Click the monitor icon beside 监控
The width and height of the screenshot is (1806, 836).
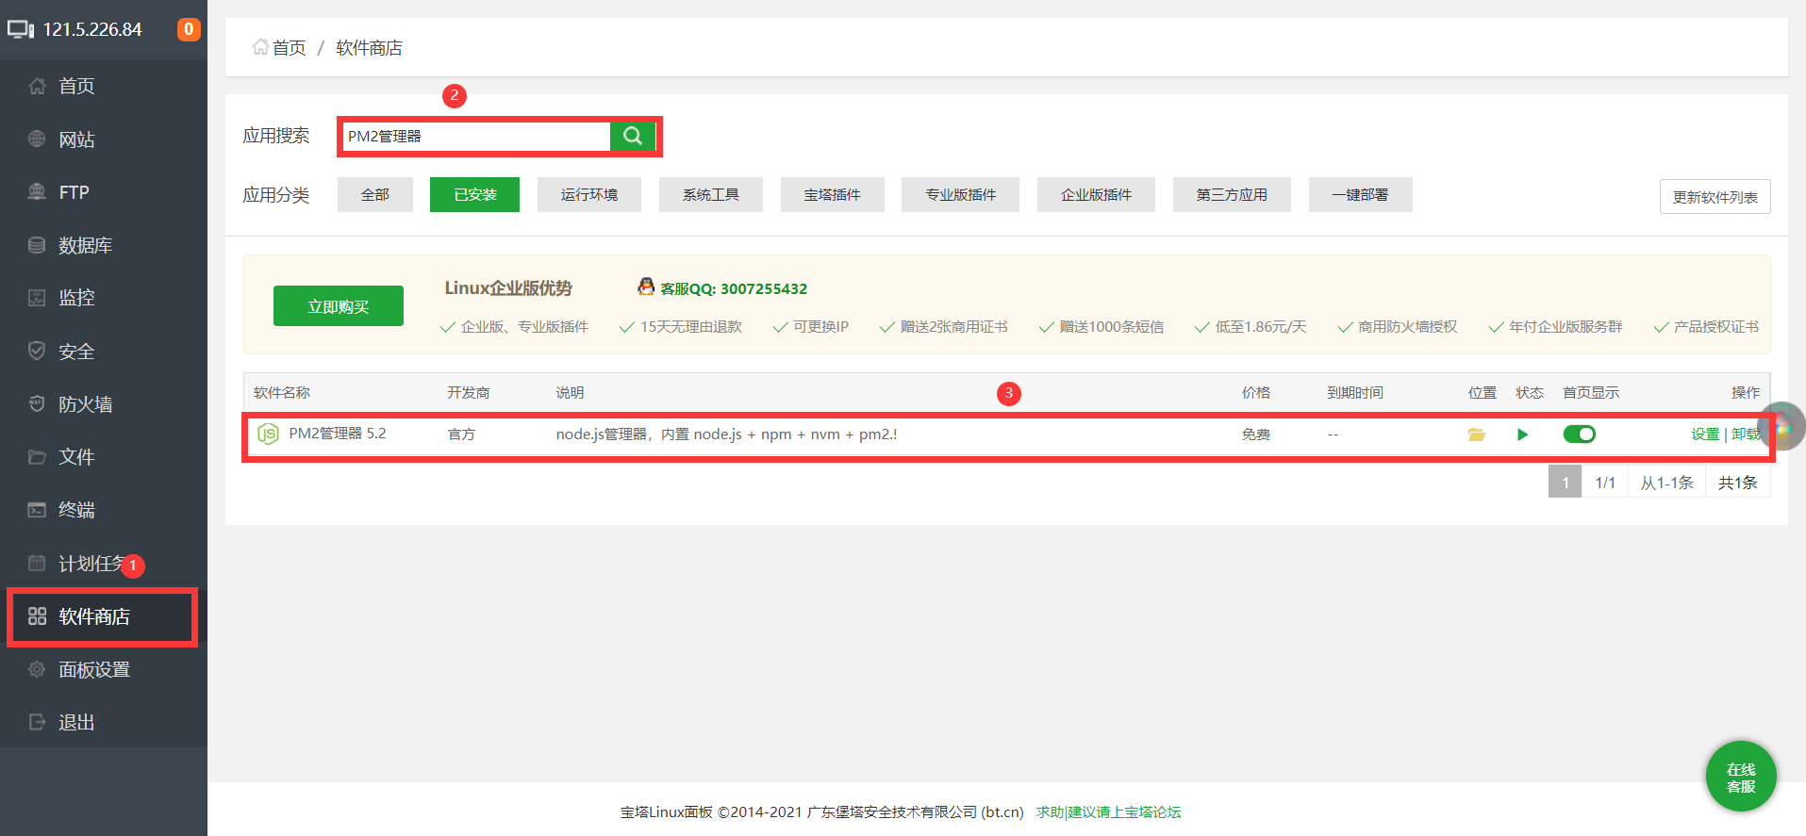[37, 298]
